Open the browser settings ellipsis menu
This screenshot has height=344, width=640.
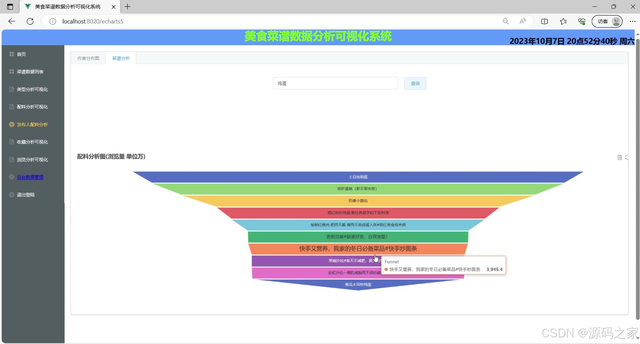(x=632, y=21)
